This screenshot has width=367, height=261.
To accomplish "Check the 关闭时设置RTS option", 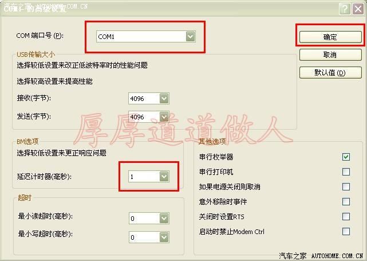I will 346,216.
